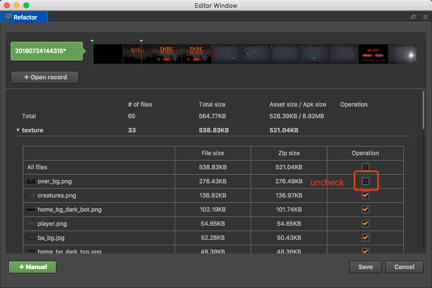432x288 pixels.
Task: Toggle the All files checkbox
Action: click(x=365, y=167)
